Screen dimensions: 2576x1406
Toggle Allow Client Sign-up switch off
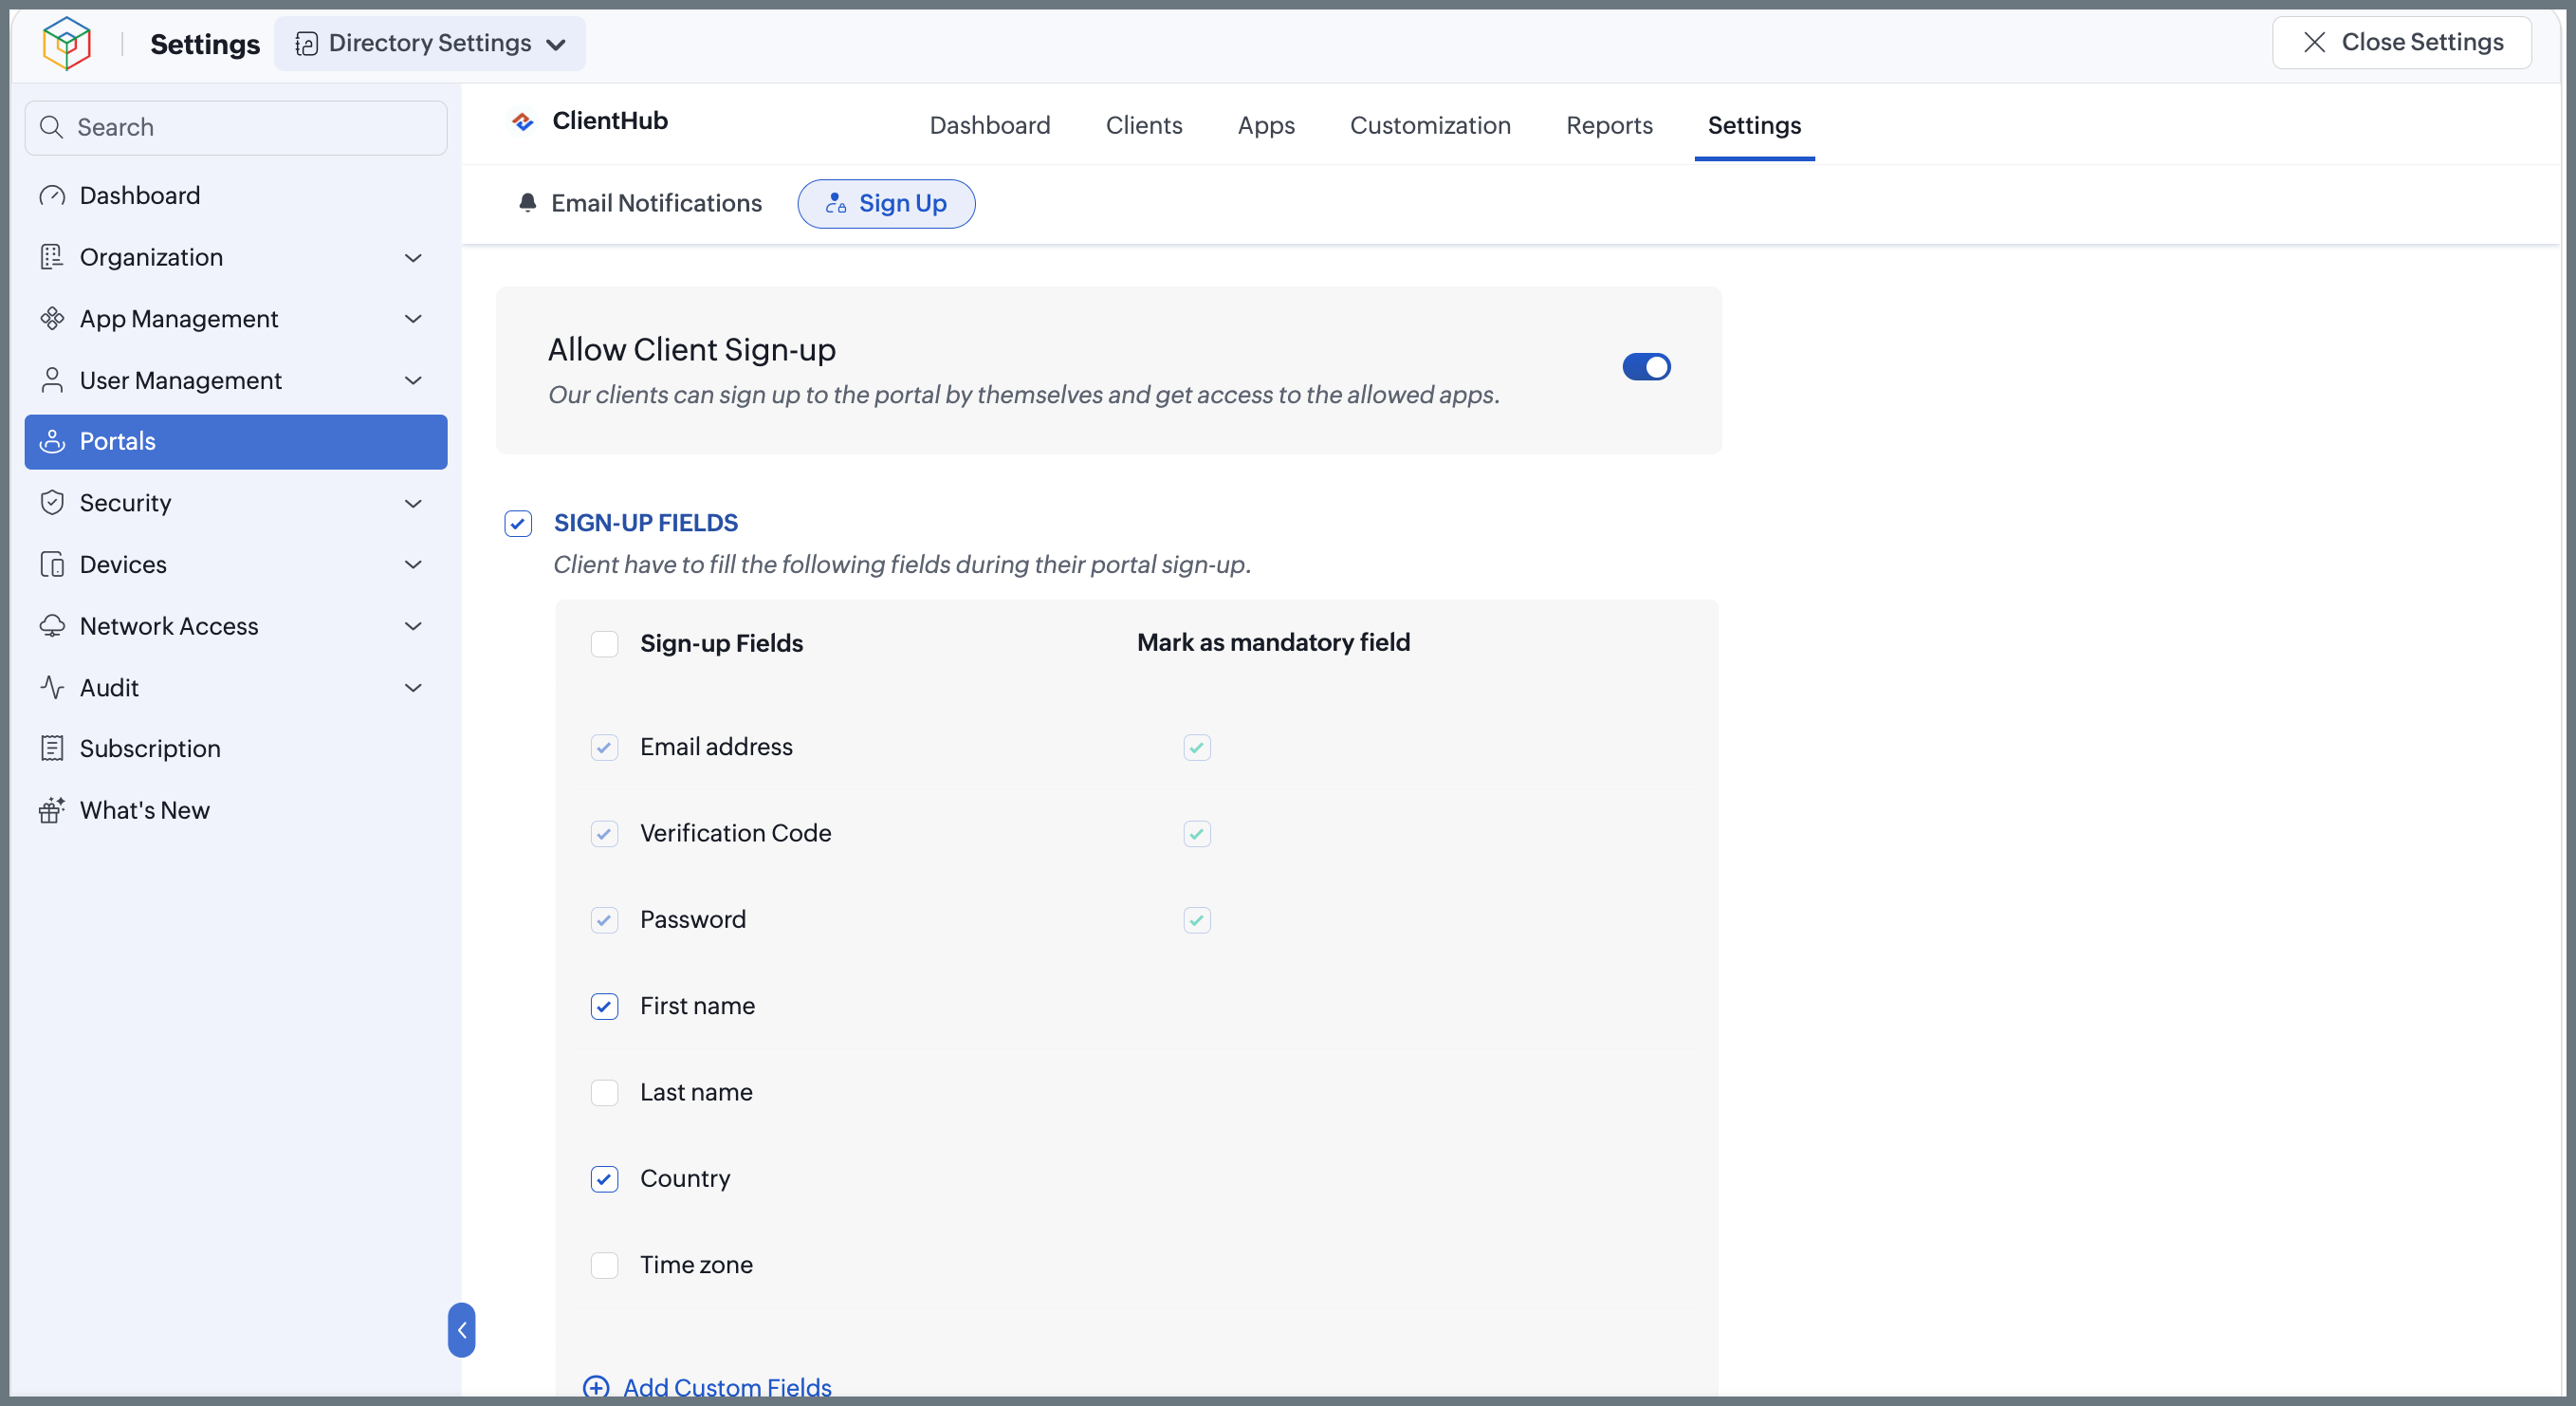point(1646,367)
